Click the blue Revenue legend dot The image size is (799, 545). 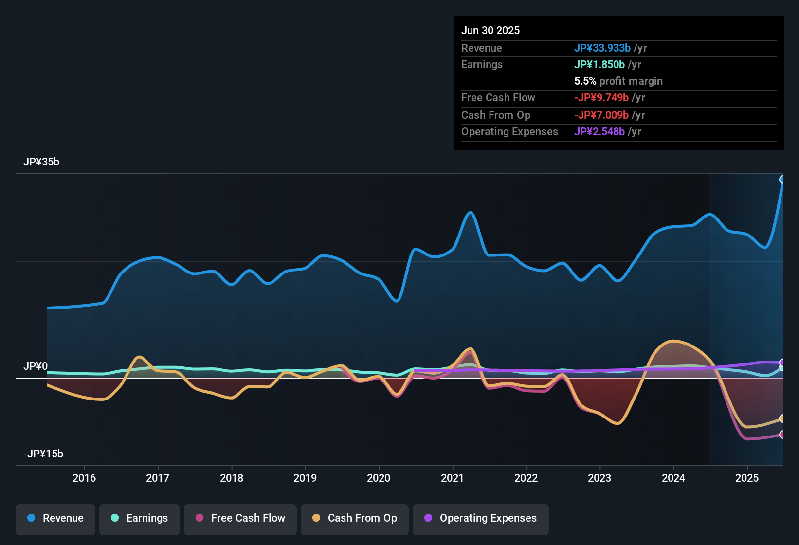point(31,518)
